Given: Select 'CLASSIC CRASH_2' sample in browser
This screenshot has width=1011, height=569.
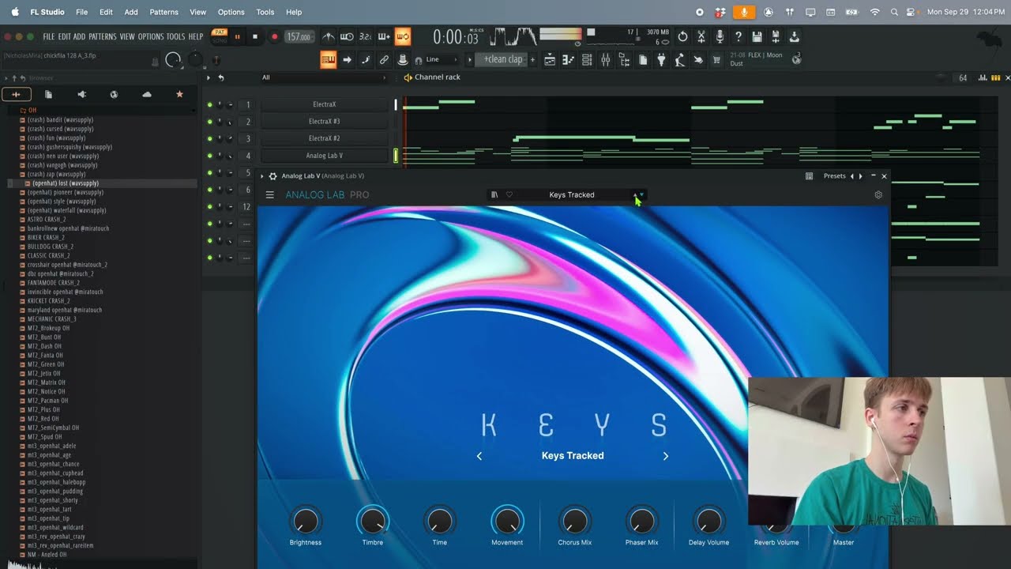Looking at the screenshot, I should point(48,256).
